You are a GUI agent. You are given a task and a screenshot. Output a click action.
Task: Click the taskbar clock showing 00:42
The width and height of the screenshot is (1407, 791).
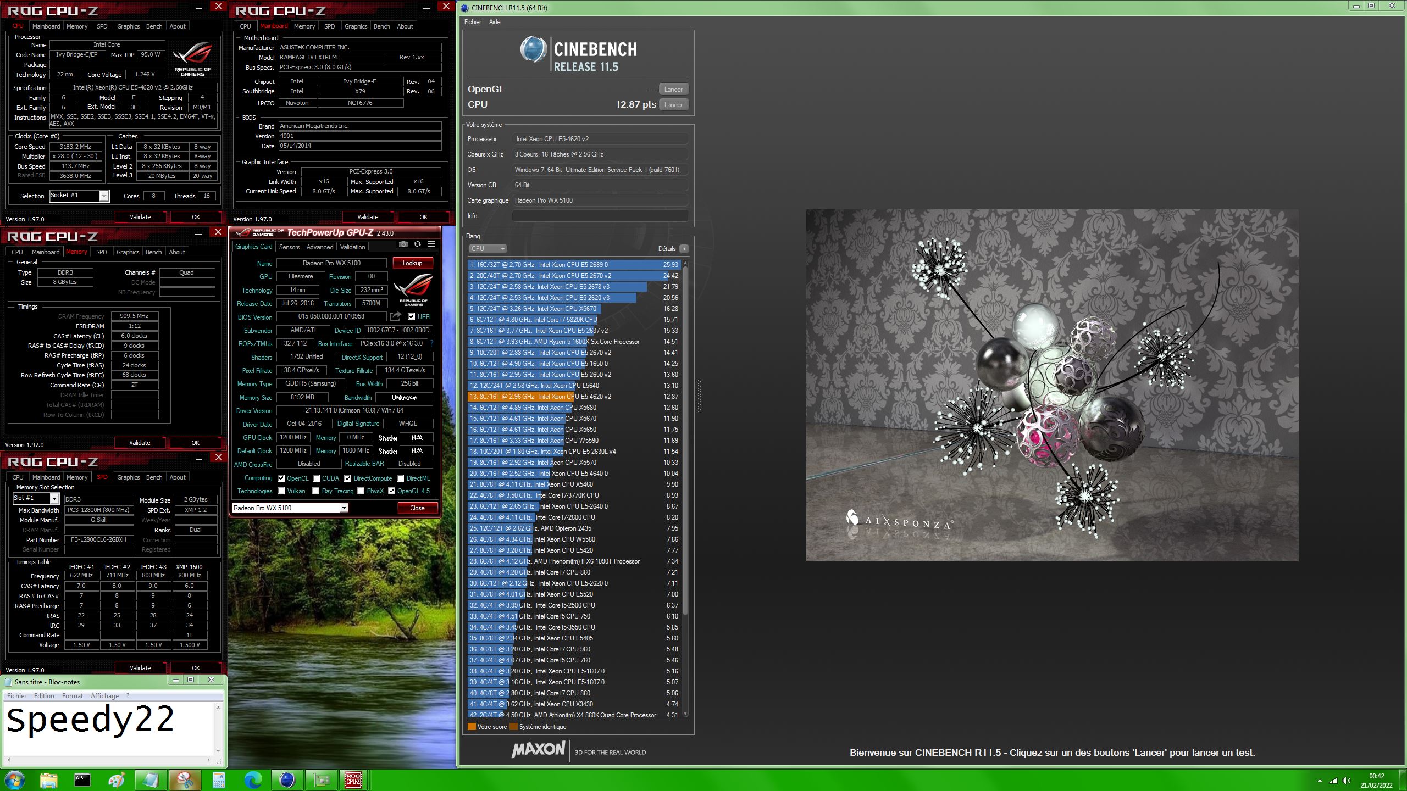tap(1377, 781)
